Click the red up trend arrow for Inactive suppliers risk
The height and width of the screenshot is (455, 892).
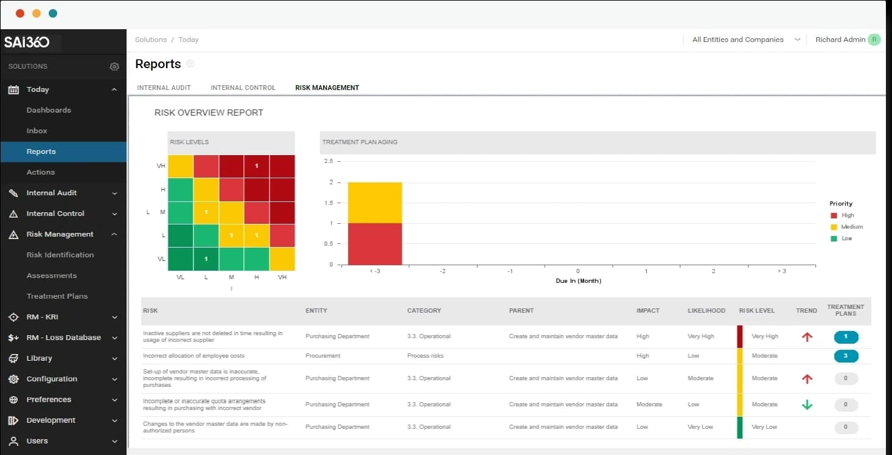point(807,336)
